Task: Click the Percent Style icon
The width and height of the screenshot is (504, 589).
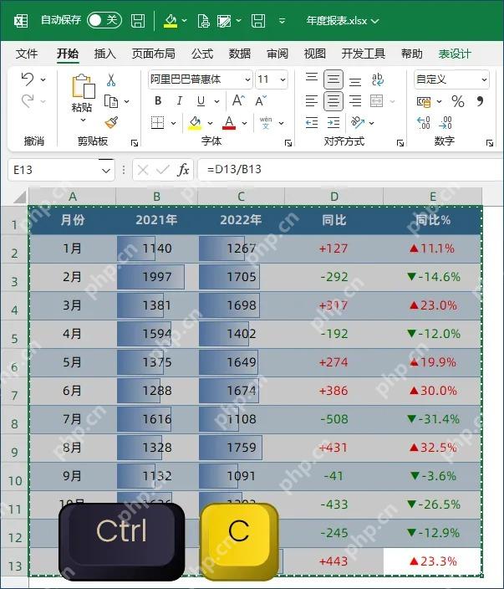Action: pos(458,101)
